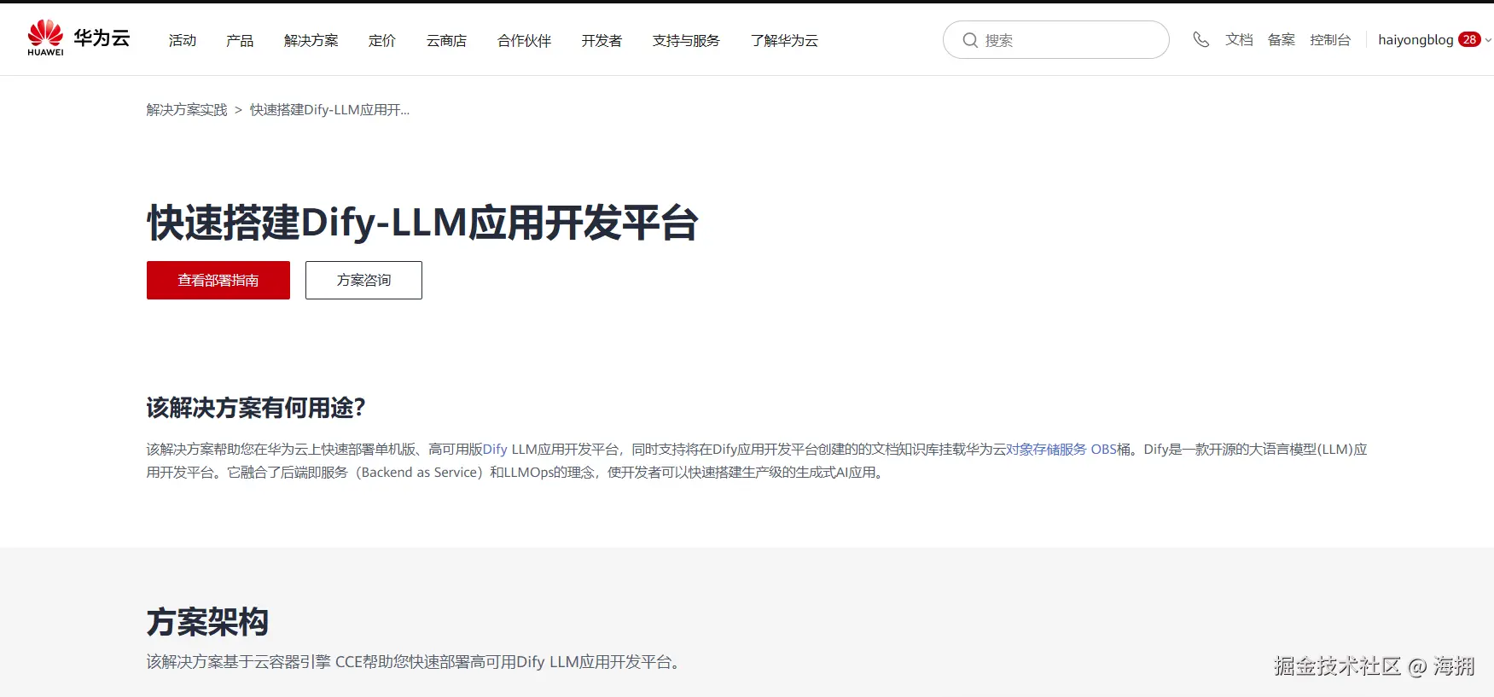Viewport: 1494px width, 697px height.
Task: Open the 开发者 menu
Action: tap(602, 40)
